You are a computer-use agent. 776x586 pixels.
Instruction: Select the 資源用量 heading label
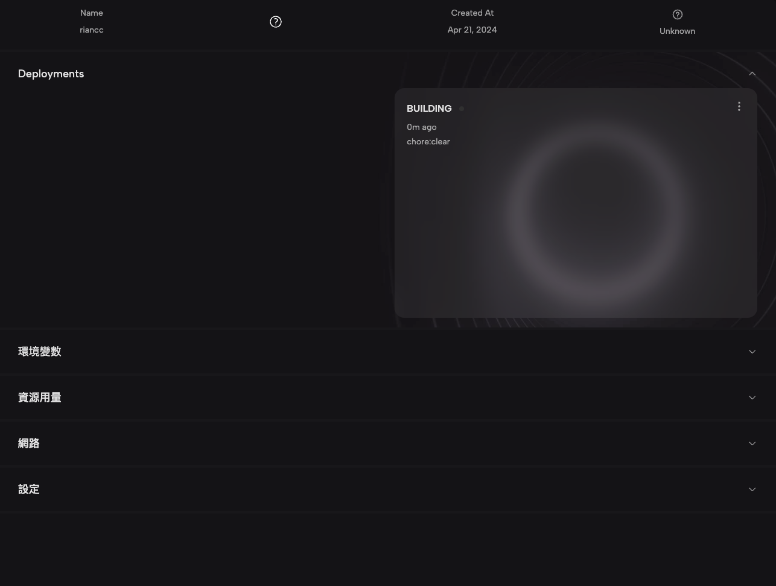click(x=39, y=398)
